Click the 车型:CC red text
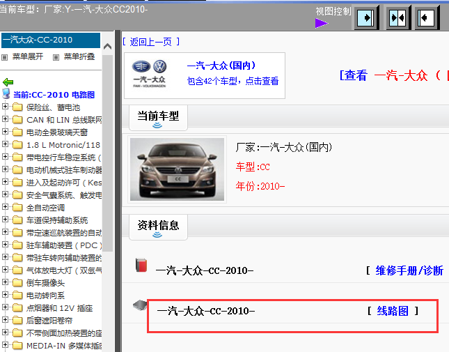 click(253, 167)
